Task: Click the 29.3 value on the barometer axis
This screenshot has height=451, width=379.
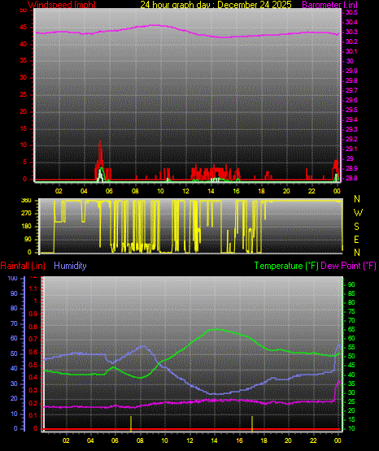Action: click(351, 129)
